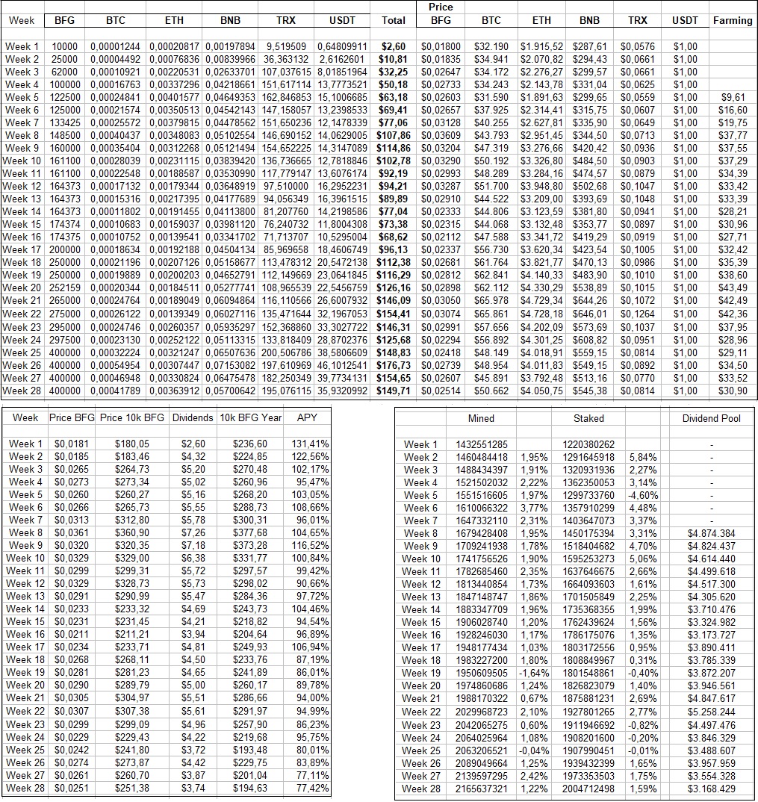758x802 pixels.
Task: Click dividend pool $5.258.244
Action: click(712, 712)
